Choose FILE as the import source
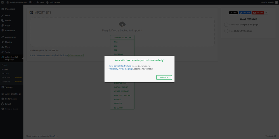Screen dimensions: 279x139 (116, 42)
